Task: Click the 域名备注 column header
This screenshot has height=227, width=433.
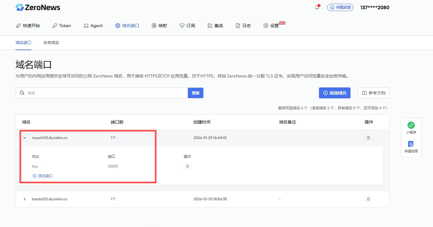Action: [x=287, y=122]
